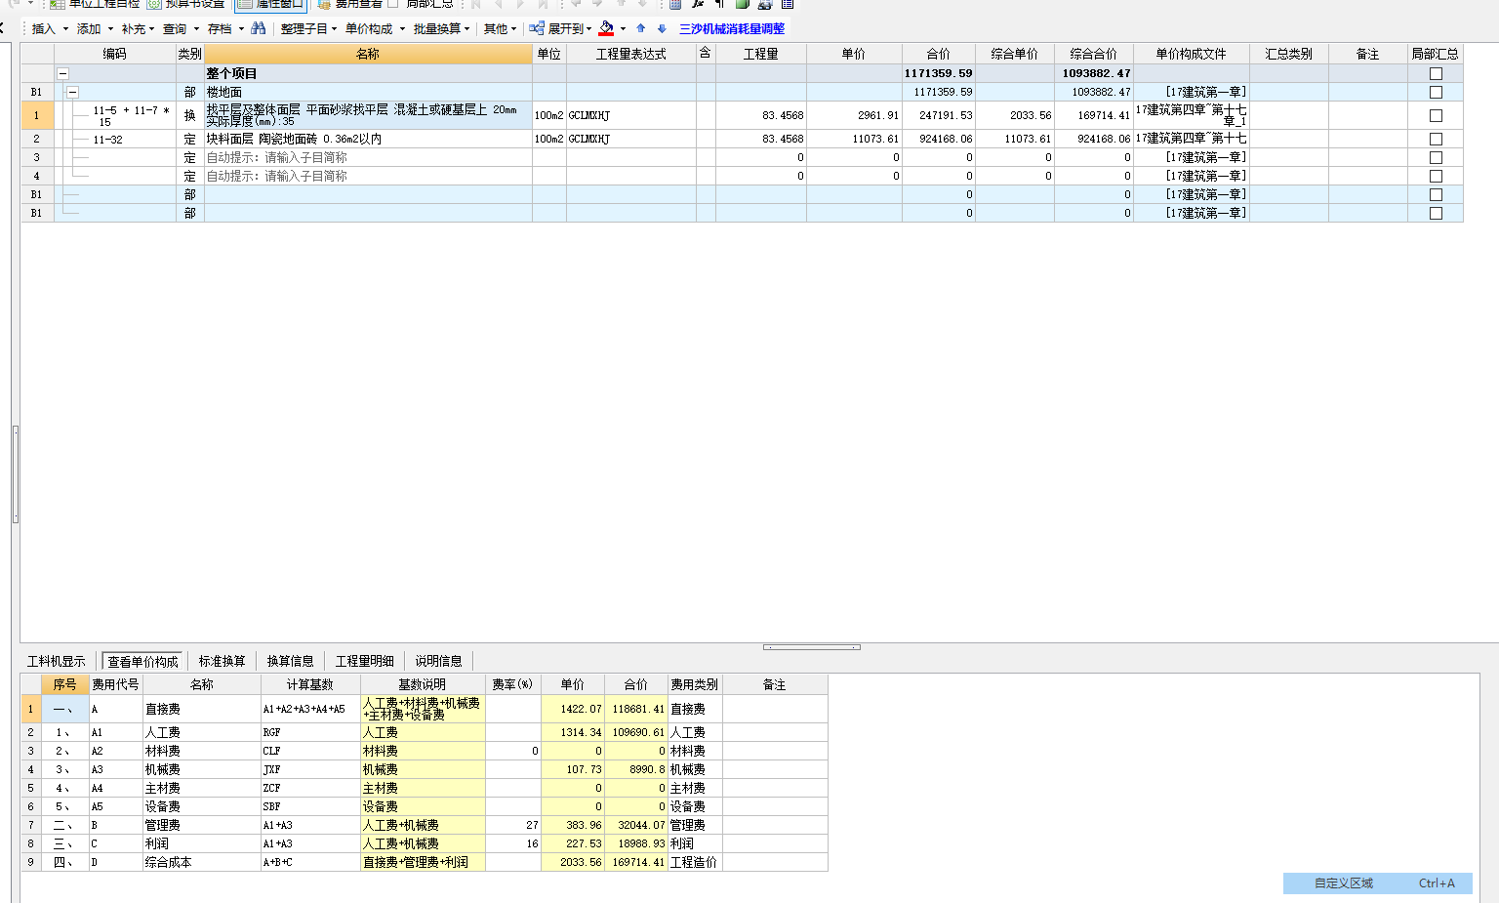The height and width of the screenshot is (903, 1499).
Task: Open the 查询 dropdown menu
Action: [x=181, y=29]
